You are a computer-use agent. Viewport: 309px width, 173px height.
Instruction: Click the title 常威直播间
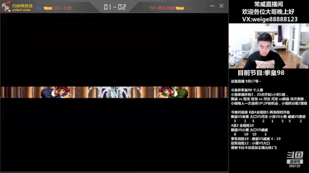[x=268, y=4]
